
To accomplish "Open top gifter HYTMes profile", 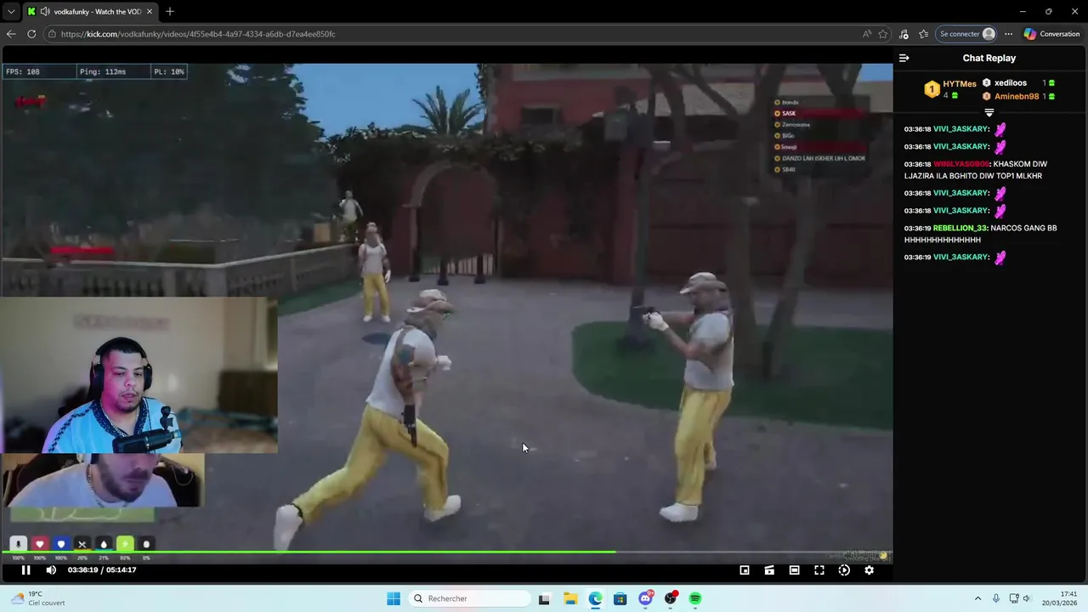I will pos(960,84).
